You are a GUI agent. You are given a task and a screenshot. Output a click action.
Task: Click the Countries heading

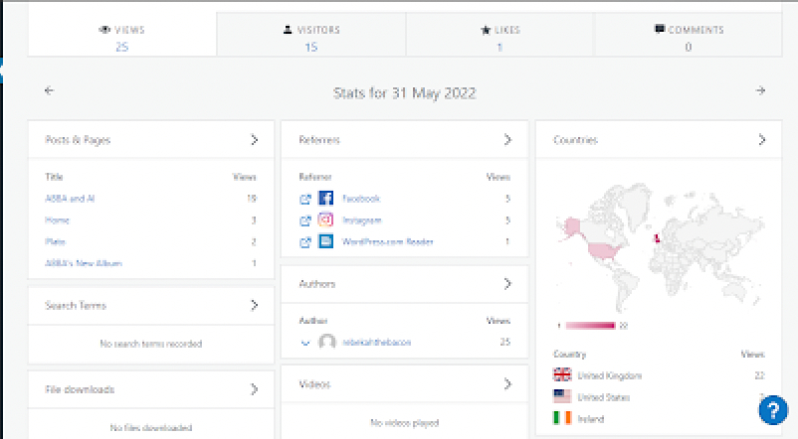pyautogui.click(x=575, y=140)
